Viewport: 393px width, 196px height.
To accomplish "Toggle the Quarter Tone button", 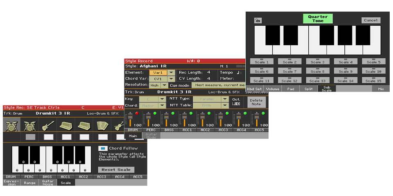I will 318,19.
